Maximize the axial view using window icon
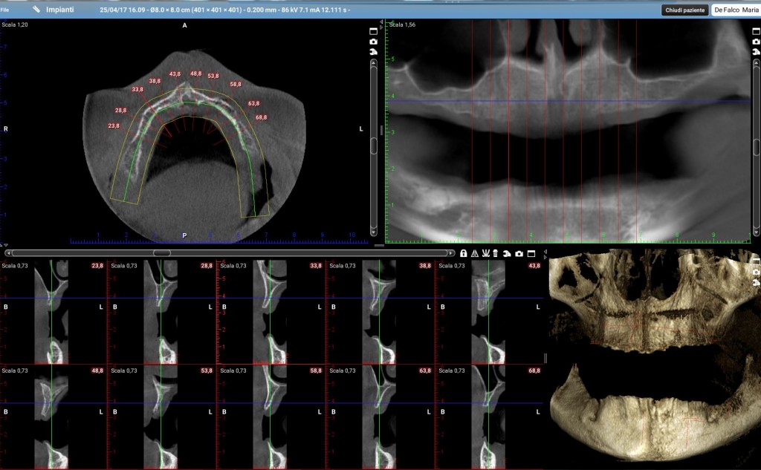Image resolution: width=761 pixels, height=470 pixels. [373, 31]
